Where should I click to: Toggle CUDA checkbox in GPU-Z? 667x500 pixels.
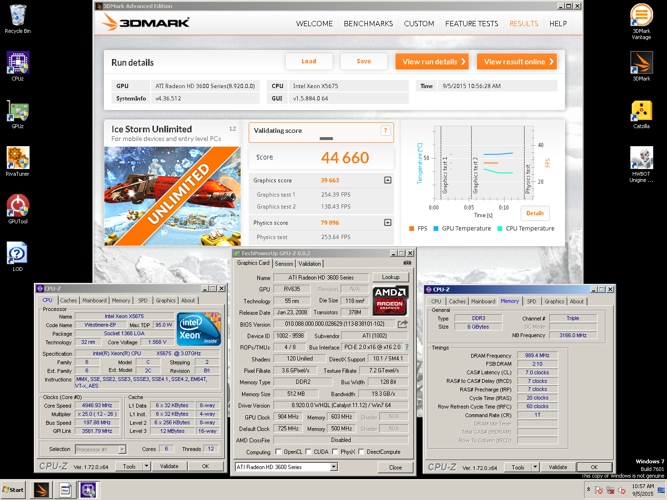pos(308,452)
